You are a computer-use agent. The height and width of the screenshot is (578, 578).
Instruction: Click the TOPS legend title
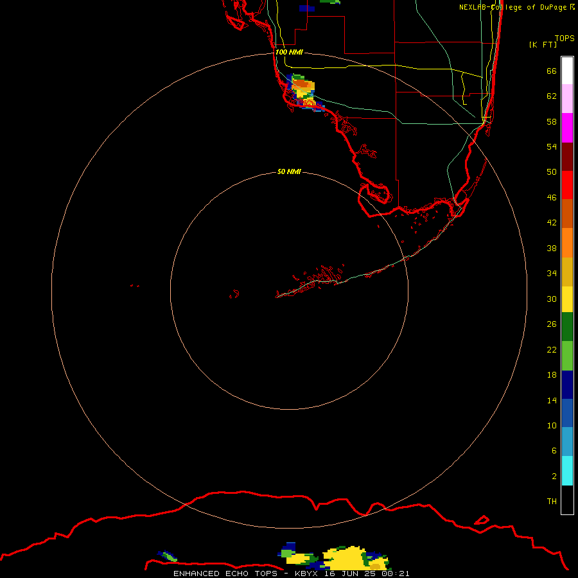(x=565, y=38)
